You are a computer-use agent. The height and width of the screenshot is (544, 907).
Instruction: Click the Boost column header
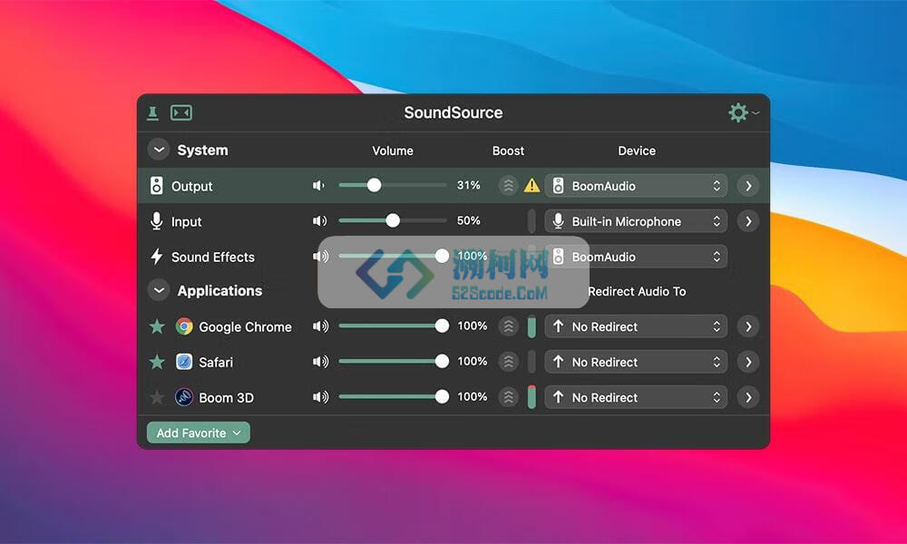point(508,151)
